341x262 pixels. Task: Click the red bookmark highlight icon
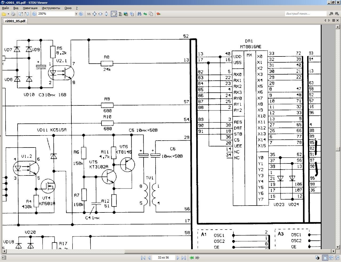click(159, 14)
